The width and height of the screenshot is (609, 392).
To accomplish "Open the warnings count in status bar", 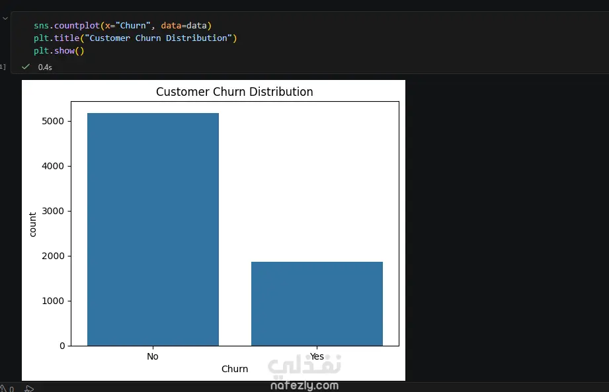I will tap(7, 389).
